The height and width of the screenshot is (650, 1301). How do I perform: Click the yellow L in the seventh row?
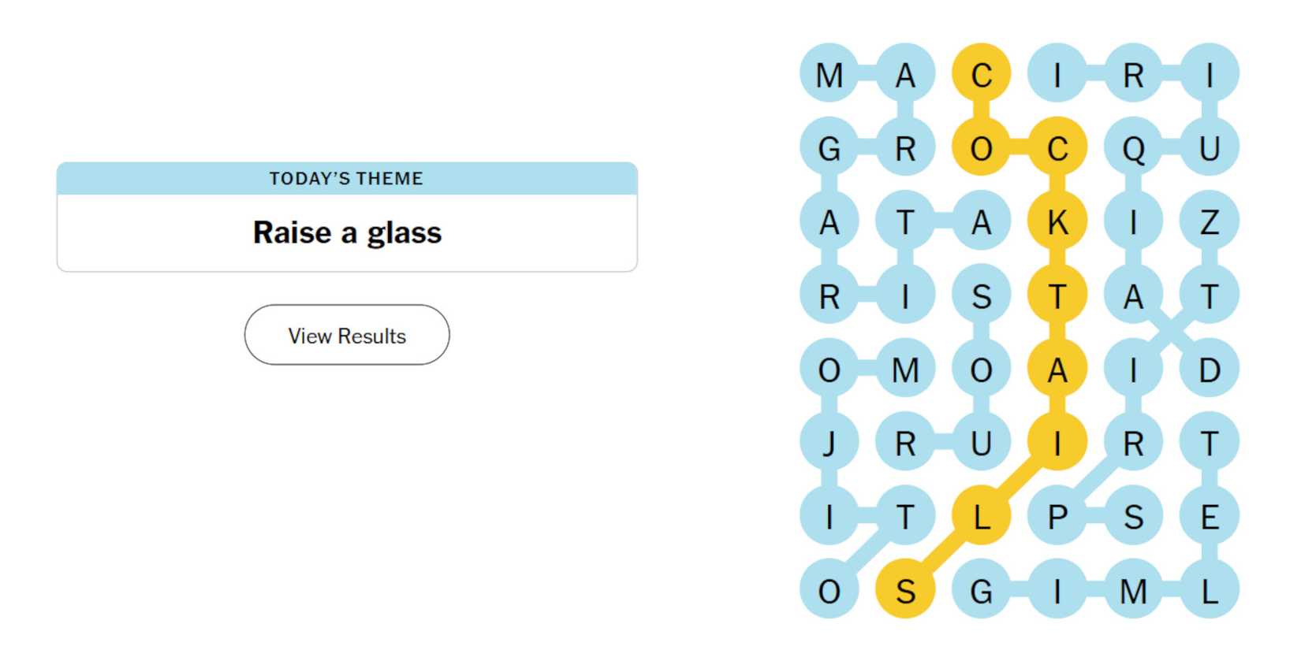click(982, 515)
